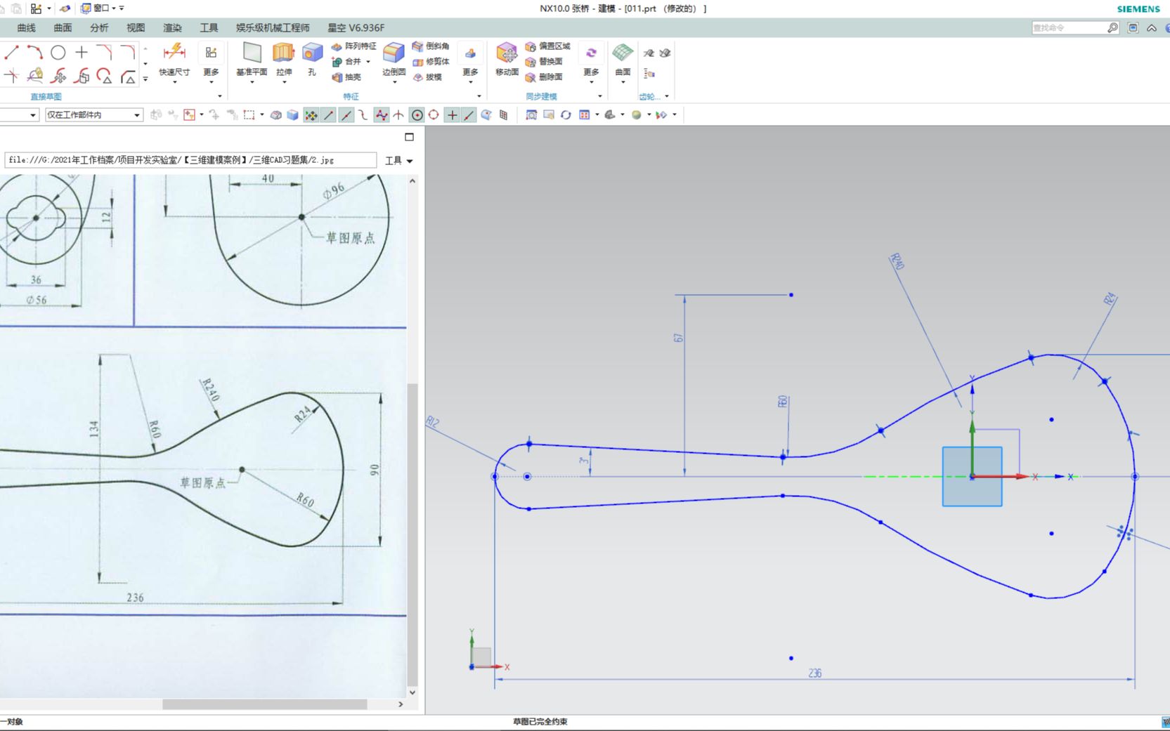Image resolution: width=1170 pixels, height=731 pixels.
Task: Open the 工具 ribbon tab
Action: (x=208, y=27)
